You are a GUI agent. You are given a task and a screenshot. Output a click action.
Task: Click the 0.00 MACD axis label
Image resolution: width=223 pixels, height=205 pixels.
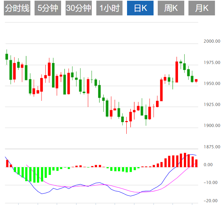point(208,165)
